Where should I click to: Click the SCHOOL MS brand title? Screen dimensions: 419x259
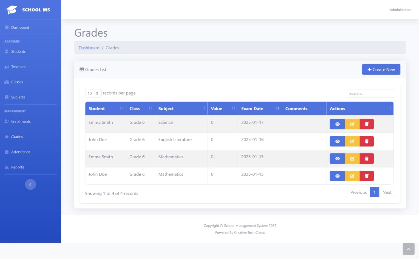pyautogui.click(x=36, y=10)
